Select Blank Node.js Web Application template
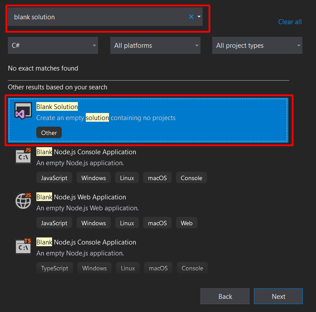Screen dimensions: 316x312 click(148, 210)
